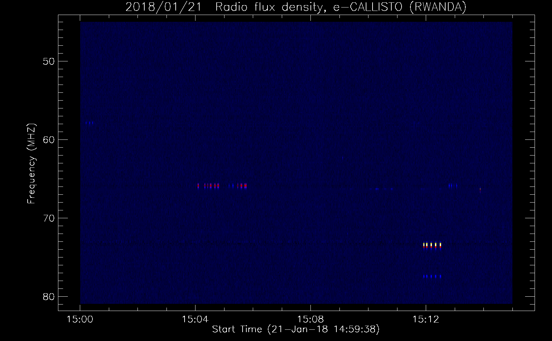This screenshot has height=341, width=552.
Task: Click the frequency tick label "50"
Action: 49,61
